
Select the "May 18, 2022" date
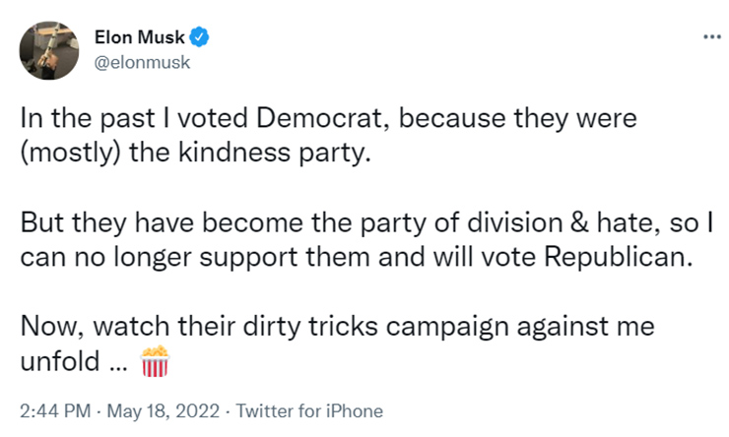159,410
